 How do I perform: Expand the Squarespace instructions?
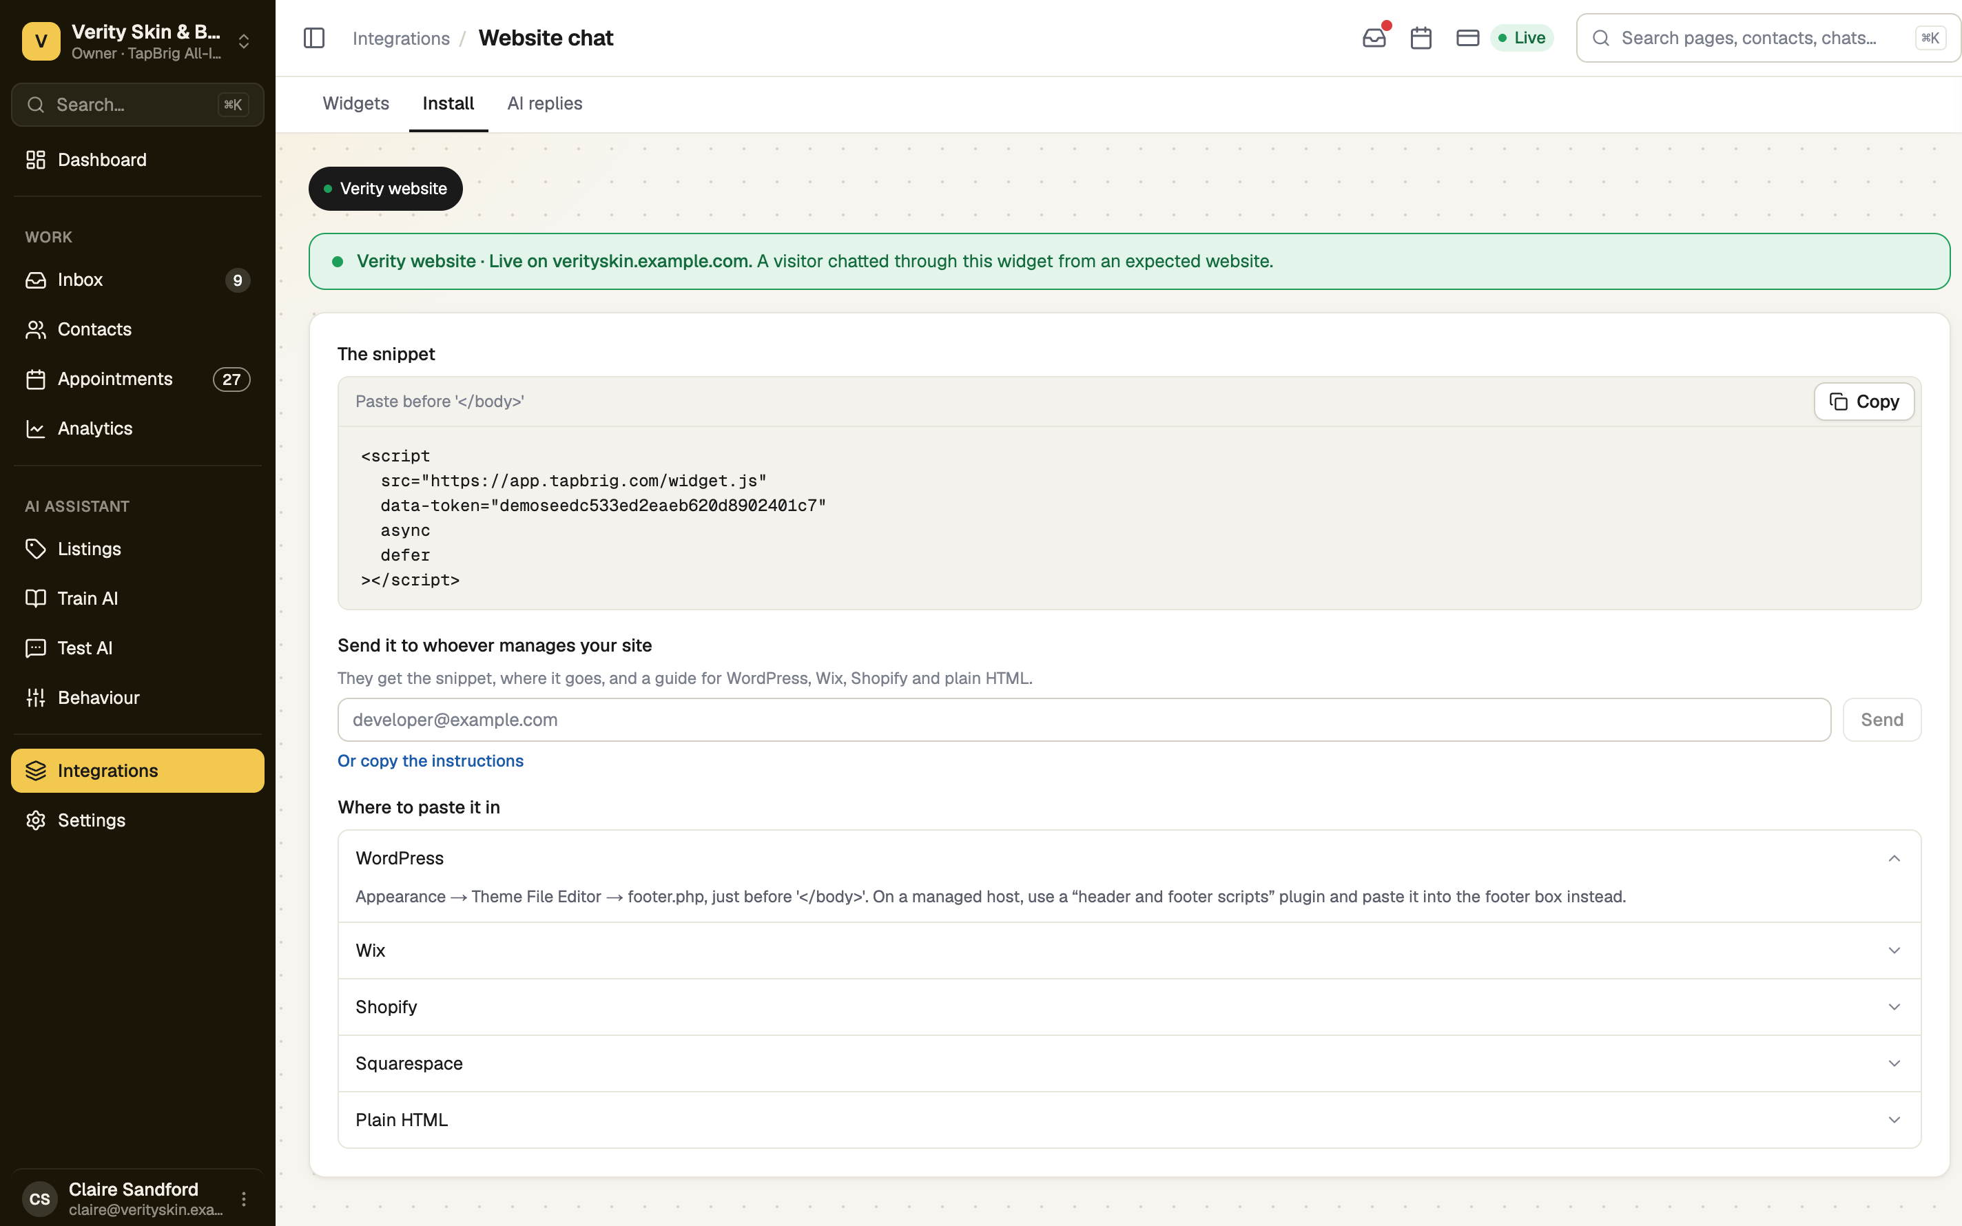(1129, 1063)
